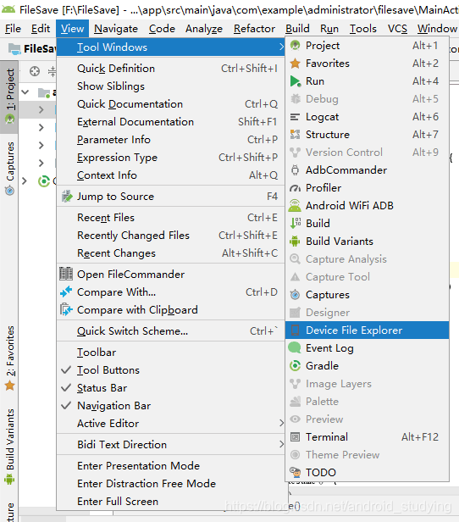Click the Structure icon in submenu
459x522 pixels.
295,135
